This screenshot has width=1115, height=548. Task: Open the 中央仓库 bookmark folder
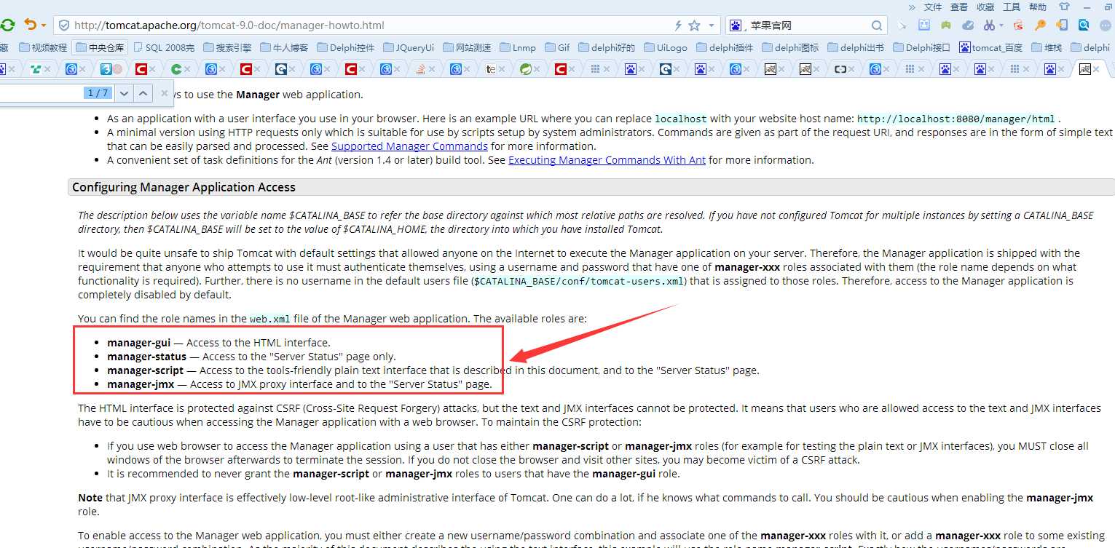pyautogui.click(x=99, y=48)
